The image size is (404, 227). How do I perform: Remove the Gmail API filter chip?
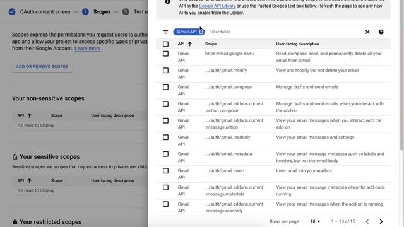pos(201,32)
